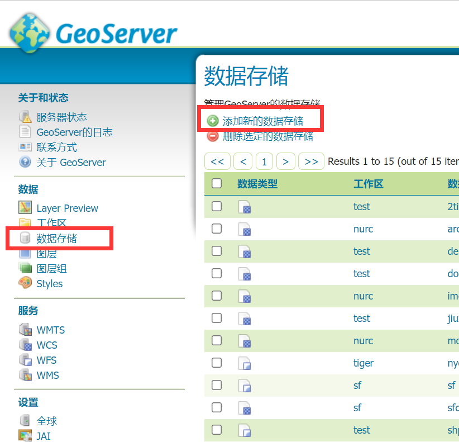Click the GeoServer title text logo

[x=116, y=34]
